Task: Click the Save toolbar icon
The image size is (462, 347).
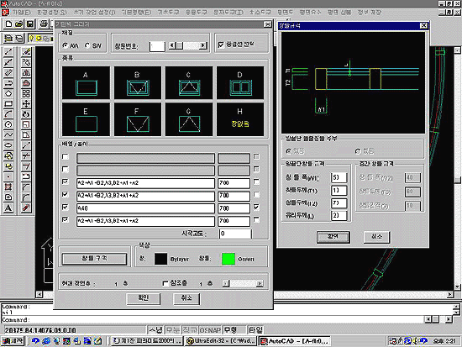Action: tap(29, 24)
